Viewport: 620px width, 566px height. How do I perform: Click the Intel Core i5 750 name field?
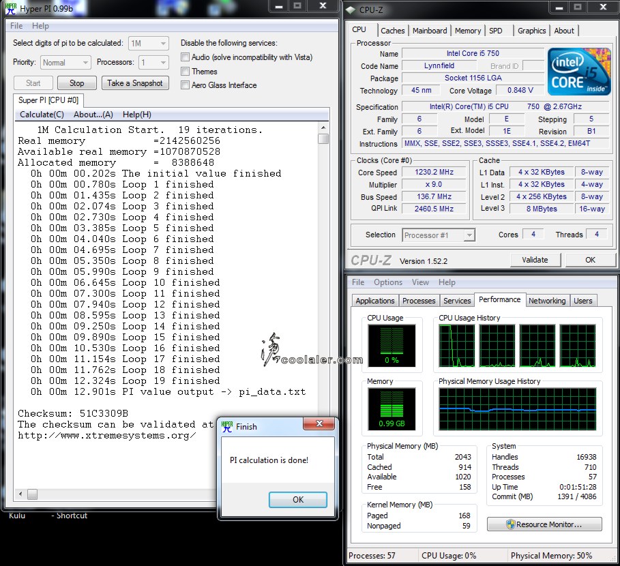(x=473, y=53)
